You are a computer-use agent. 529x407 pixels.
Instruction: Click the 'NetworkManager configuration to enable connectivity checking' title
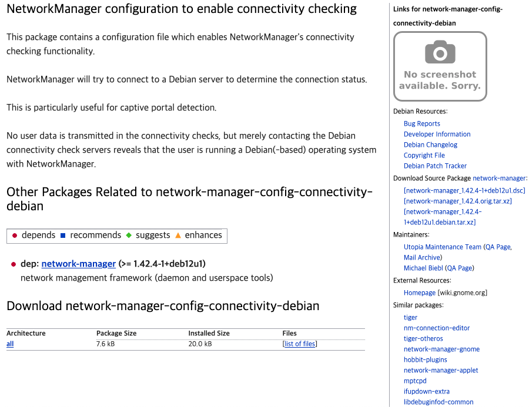point(182,9)
